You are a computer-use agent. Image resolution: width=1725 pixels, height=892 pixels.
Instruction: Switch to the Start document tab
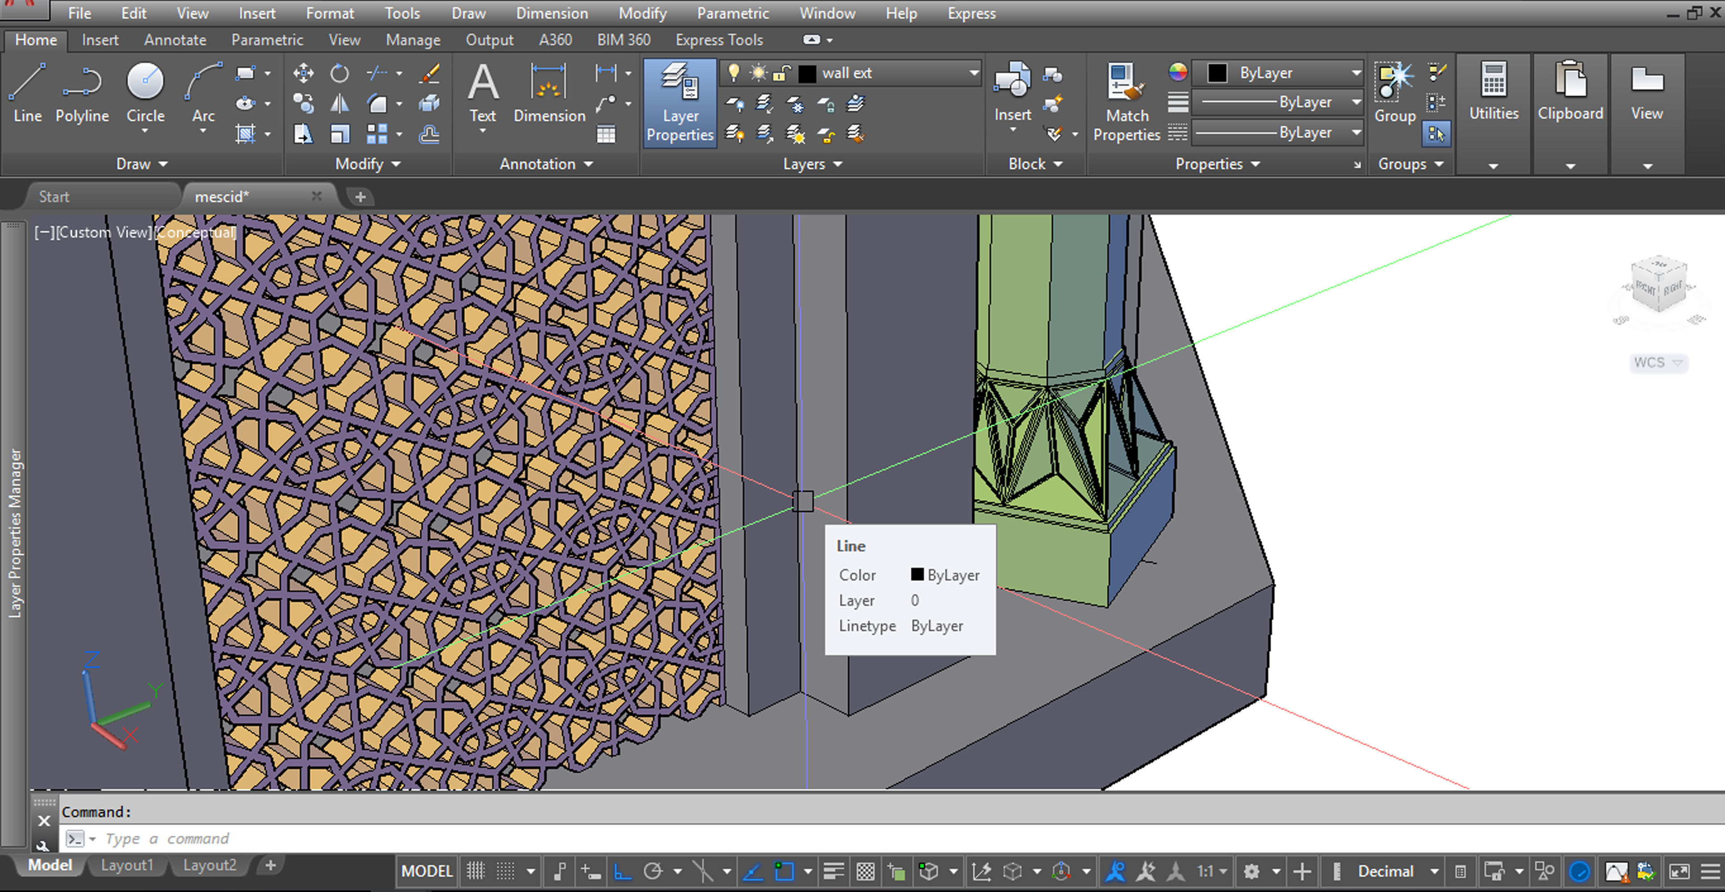[54, 197]
